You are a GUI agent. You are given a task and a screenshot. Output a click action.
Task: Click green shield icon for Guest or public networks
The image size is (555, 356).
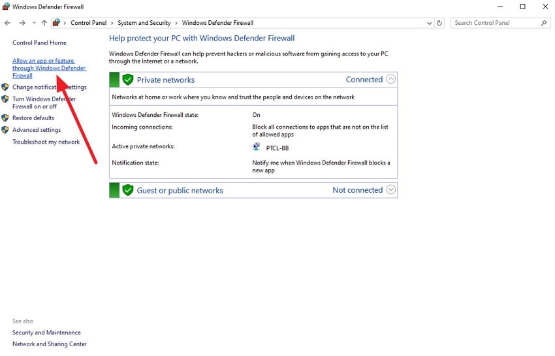click(x=128, y=190)
